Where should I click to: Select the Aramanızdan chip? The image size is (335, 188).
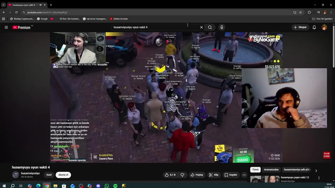(271, 170)
